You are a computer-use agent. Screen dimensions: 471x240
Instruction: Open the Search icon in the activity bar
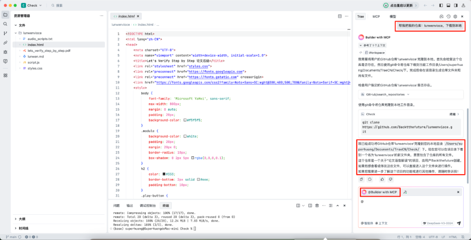pos(5,24)
